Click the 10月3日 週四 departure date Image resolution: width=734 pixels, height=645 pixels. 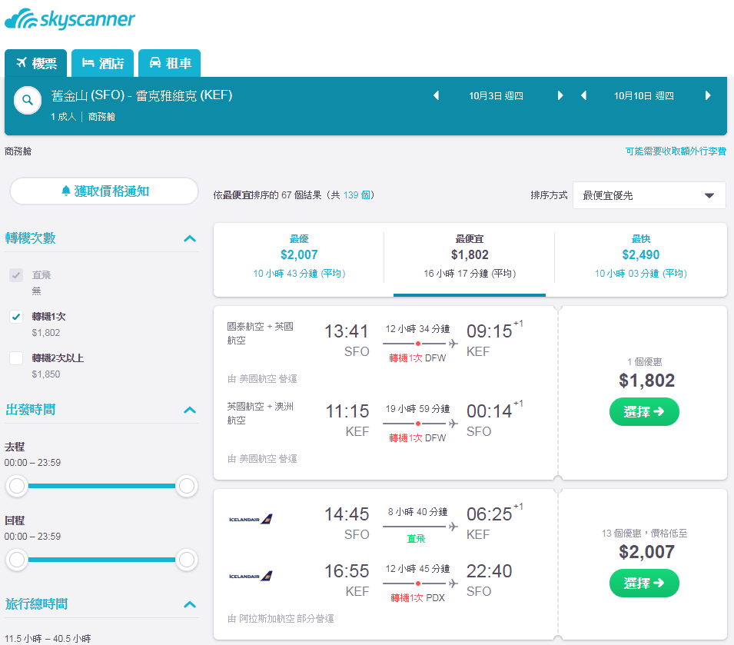(x=496, y=96)
